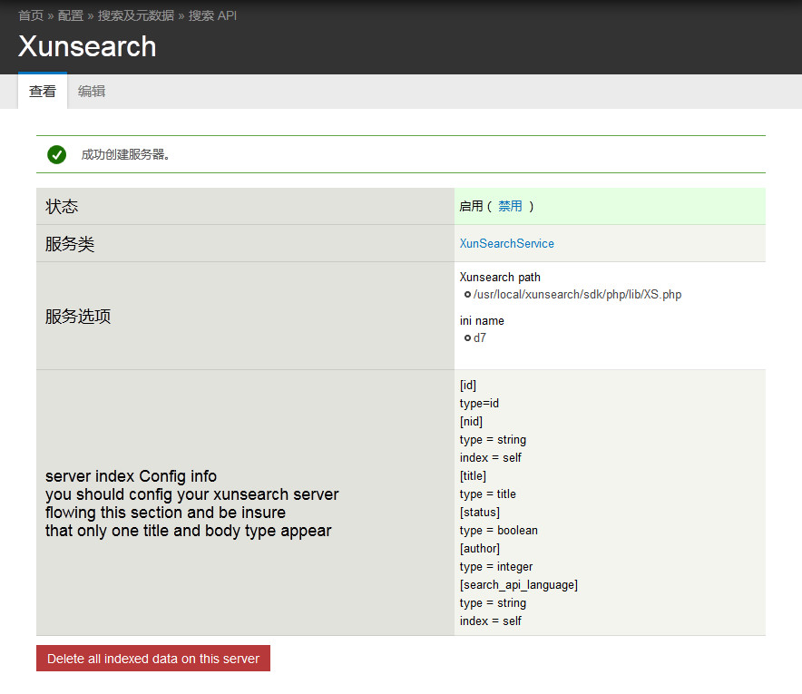802x694 pixels.
Task: Click the ini name heading
Action: (482, 320)
